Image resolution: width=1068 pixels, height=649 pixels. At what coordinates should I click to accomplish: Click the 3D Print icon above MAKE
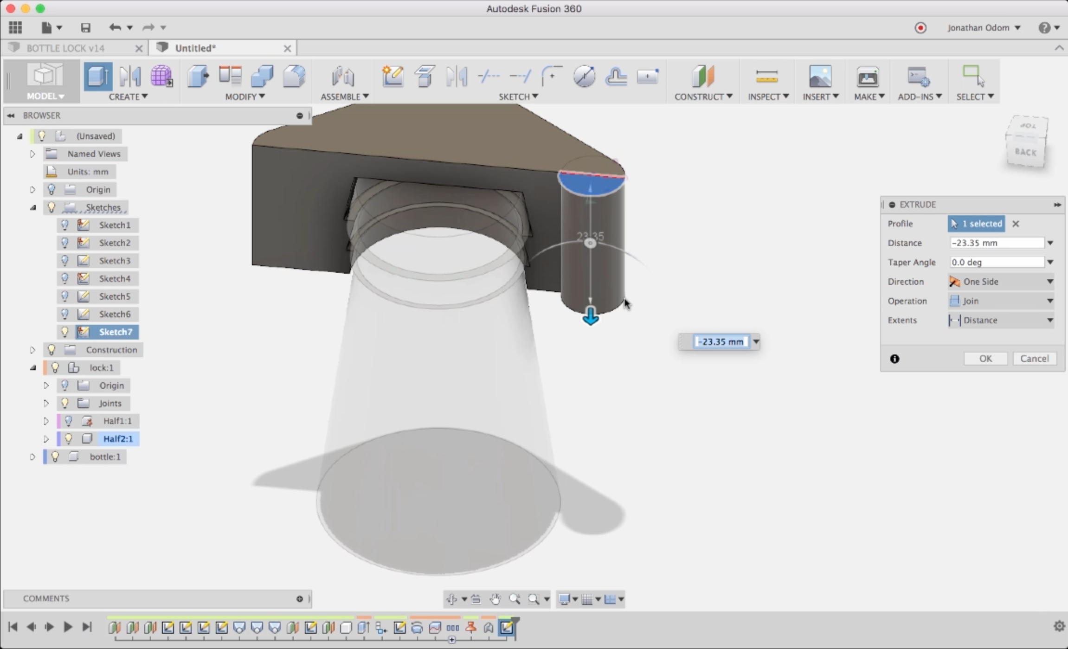[x=867, y=76]
